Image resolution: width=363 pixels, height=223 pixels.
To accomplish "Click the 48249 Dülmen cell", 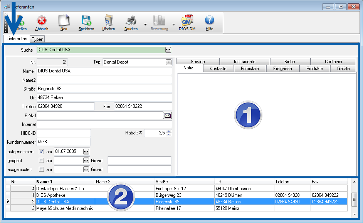I will [244, 195].
